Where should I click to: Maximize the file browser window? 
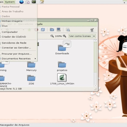tap(92, 20)
